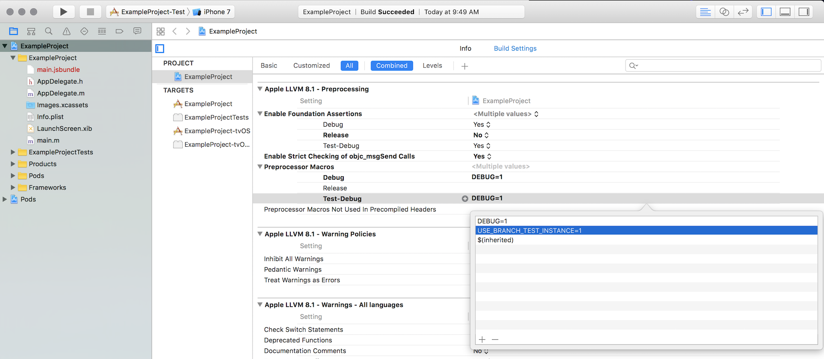Switch to the Assistant editor
This screenshot has height=359, width=824.
724,12
